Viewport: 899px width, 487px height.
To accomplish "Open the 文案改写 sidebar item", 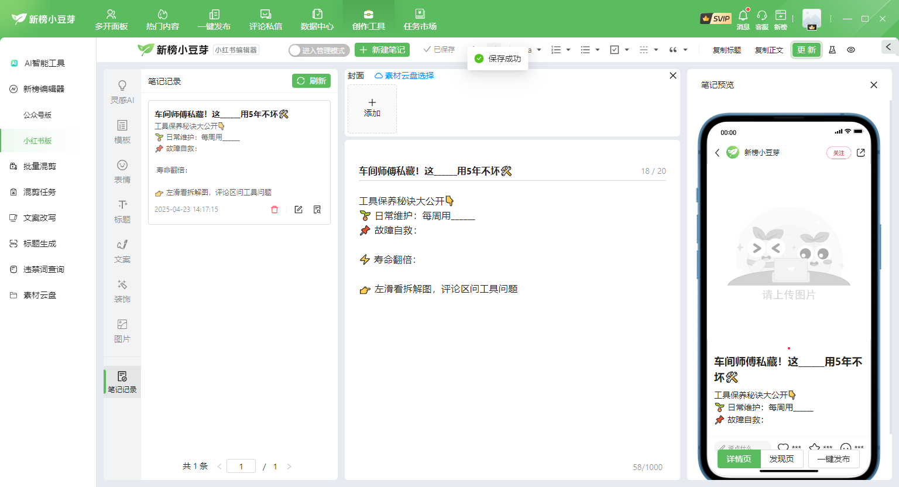I will tap(40, 218).
